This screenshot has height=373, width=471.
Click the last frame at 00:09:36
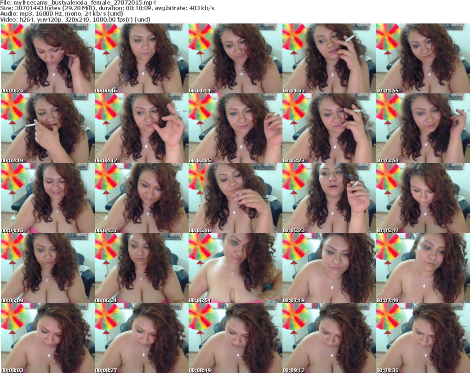pyautogui.click(x=423, y=338)
